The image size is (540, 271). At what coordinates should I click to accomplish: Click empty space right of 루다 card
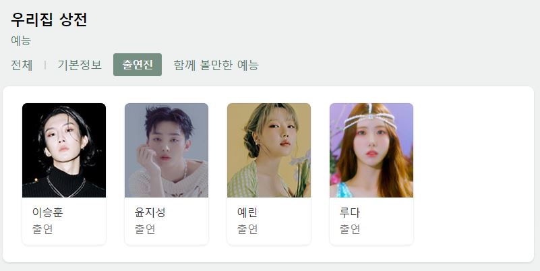coord(473,174)
